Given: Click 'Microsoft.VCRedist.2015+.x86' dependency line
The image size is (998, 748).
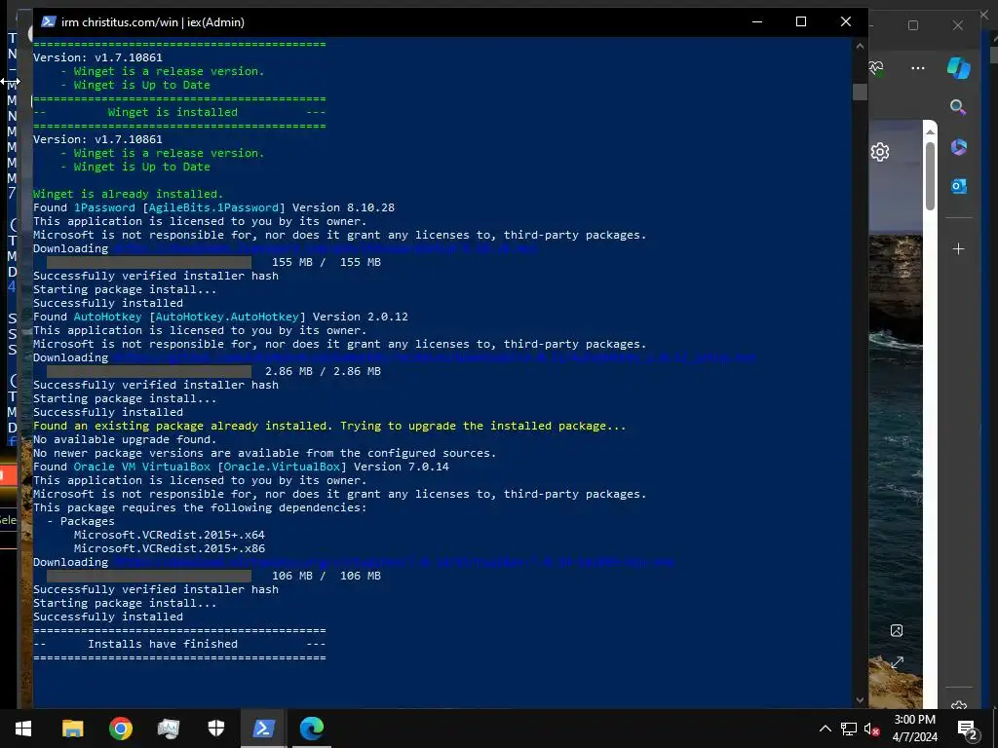Looking at the screenshot, I should coord(170,548).
